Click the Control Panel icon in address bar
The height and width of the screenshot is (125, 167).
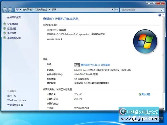coord(17,10)
